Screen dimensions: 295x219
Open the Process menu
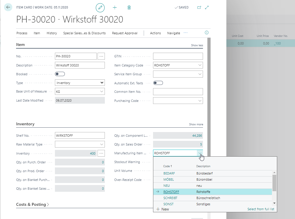pos(22,33)
